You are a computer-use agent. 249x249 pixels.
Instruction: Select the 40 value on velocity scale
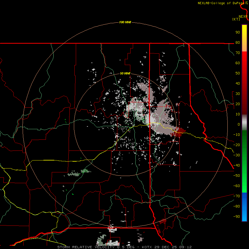click(238, 83)
